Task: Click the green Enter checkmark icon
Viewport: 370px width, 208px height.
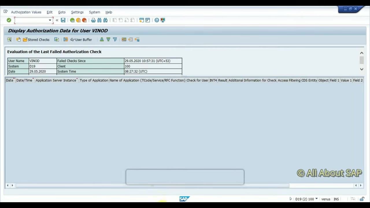Action: pos(9,20)
